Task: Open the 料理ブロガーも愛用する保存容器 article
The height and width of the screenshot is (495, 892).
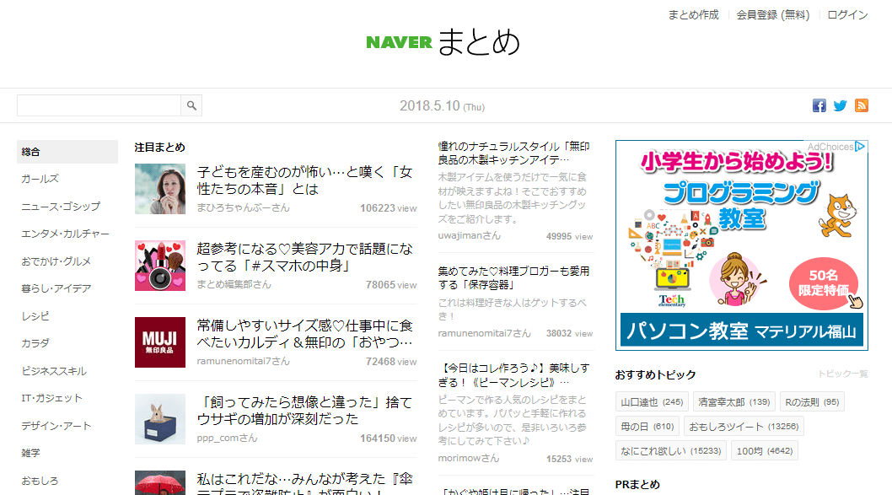Action: 513,278
